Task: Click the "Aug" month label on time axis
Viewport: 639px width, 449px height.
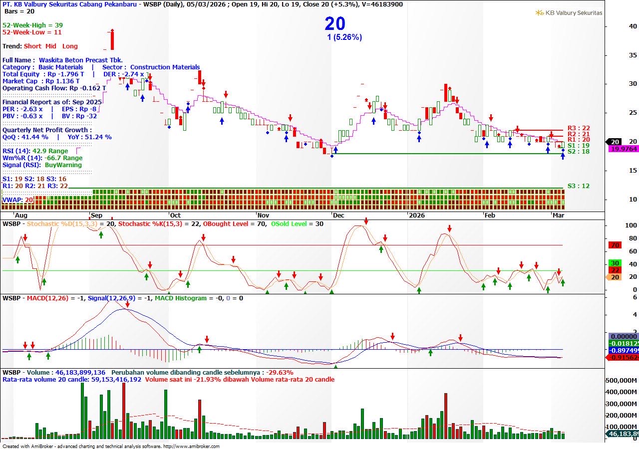Action: point(21,215)
